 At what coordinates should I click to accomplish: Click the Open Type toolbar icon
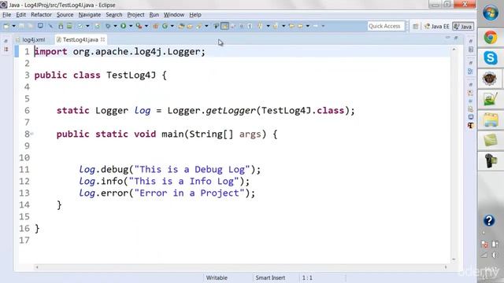point(181,26)
